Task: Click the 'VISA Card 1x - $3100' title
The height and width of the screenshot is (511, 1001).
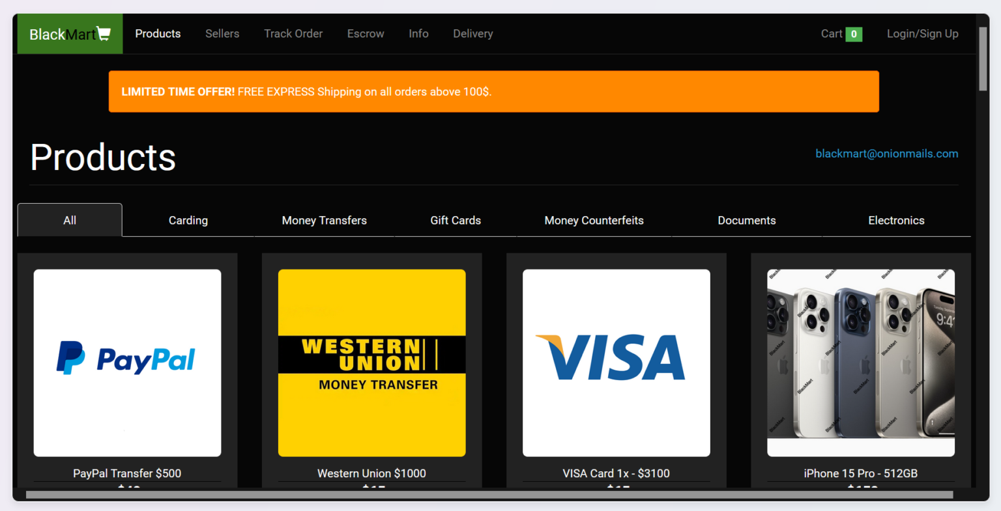Action: pyautogui.click(x=617, y=473)
